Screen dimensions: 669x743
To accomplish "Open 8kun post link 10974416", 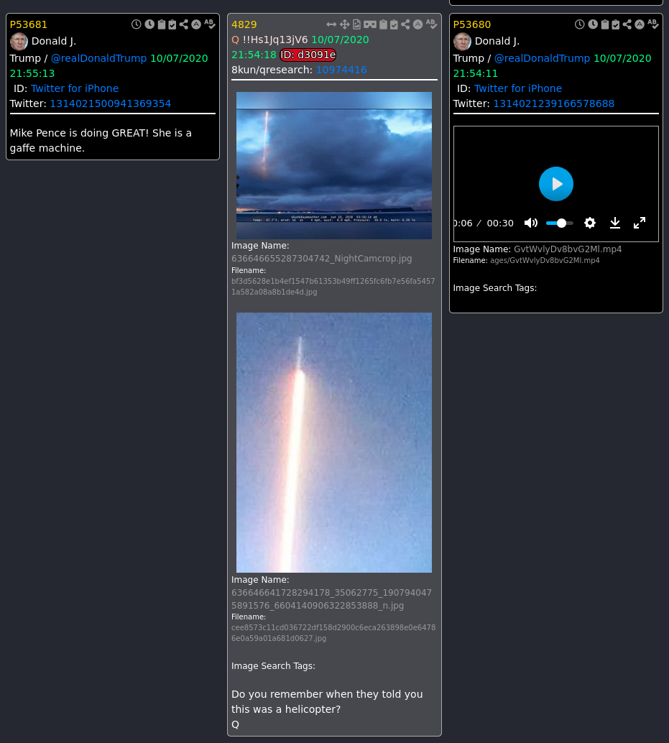I will click(341, 70).
